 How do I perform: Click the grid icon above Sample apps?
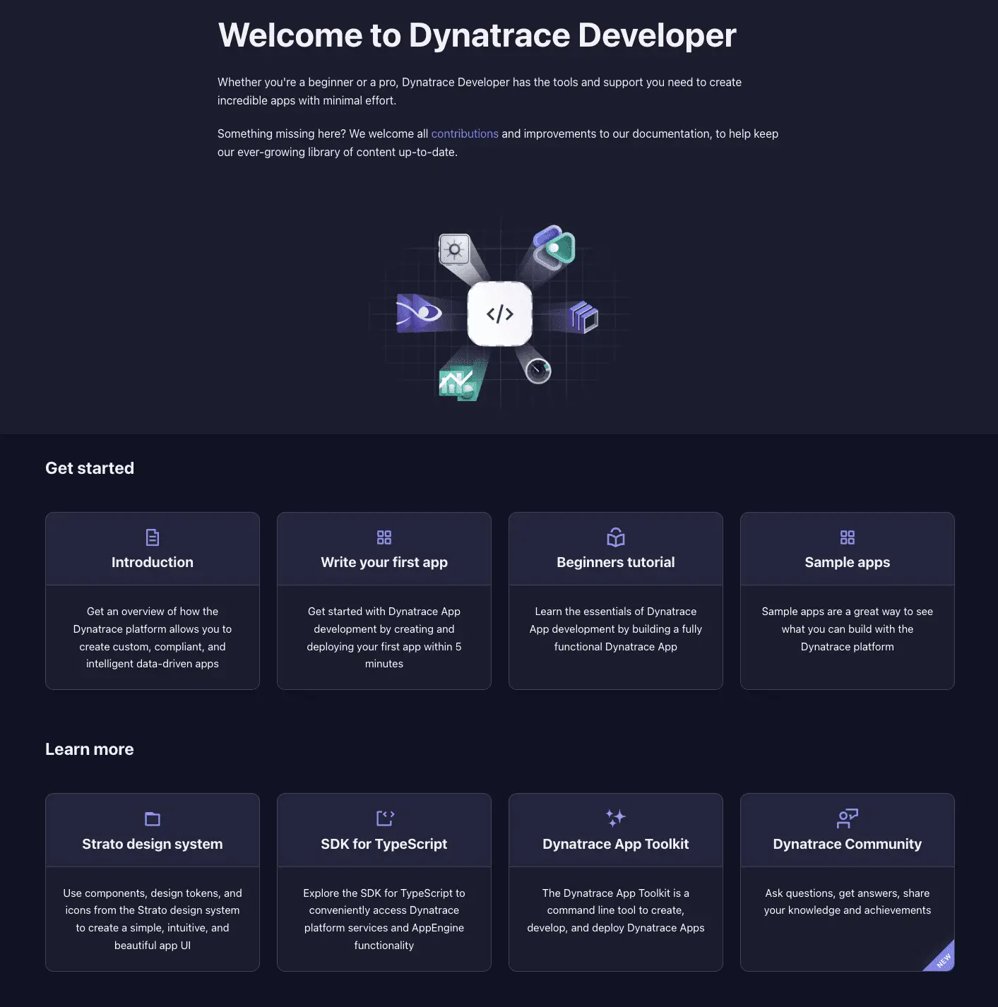pos(848,537)
